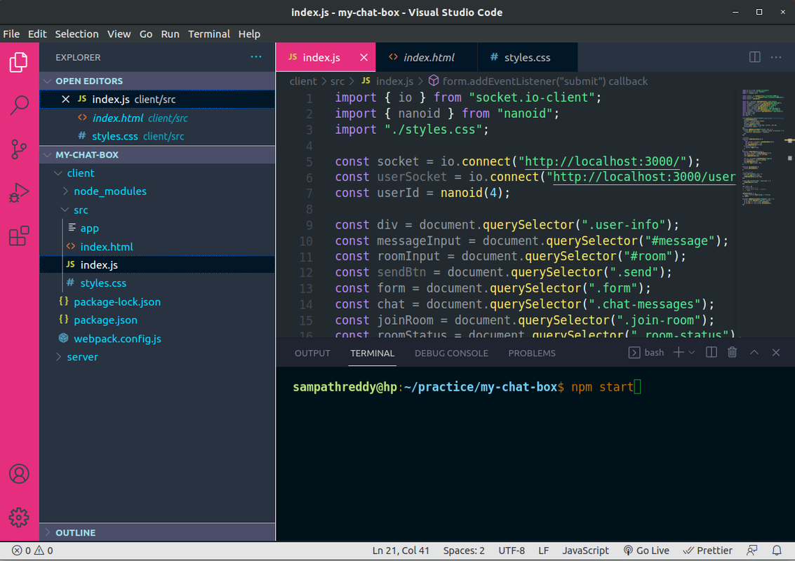This screenshot has width=795, height=561.
Task: Open the Source Control view
Action: (x=19, y=149)
